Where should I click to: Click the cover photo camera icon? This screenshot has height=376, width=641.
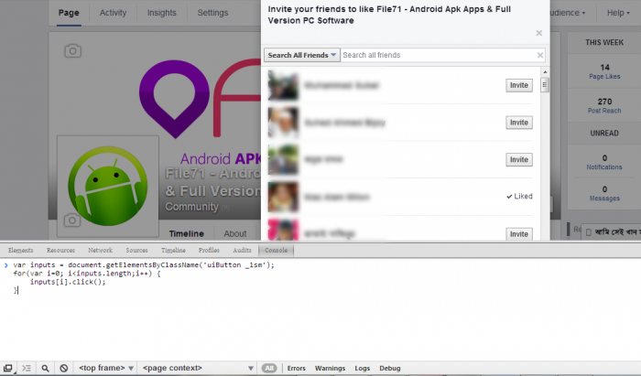72,51
